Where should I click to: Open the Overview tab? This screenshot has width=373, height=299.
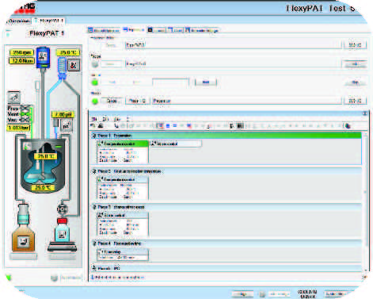click(18, 21)
